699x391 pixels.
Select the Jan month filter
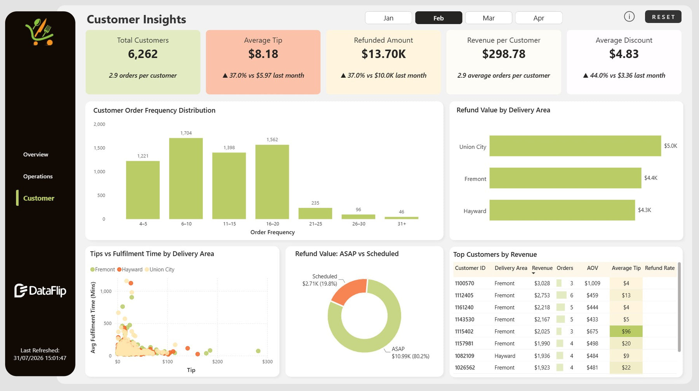(x=388, y=18)
